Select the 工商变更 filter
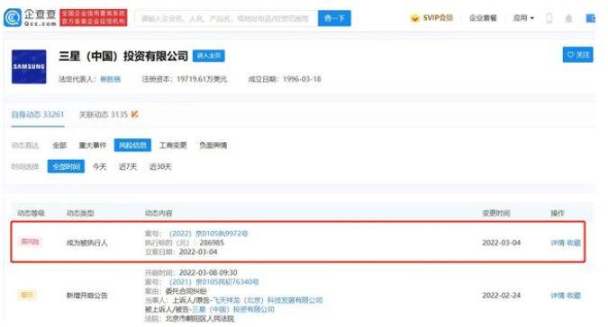 point(173,146)
